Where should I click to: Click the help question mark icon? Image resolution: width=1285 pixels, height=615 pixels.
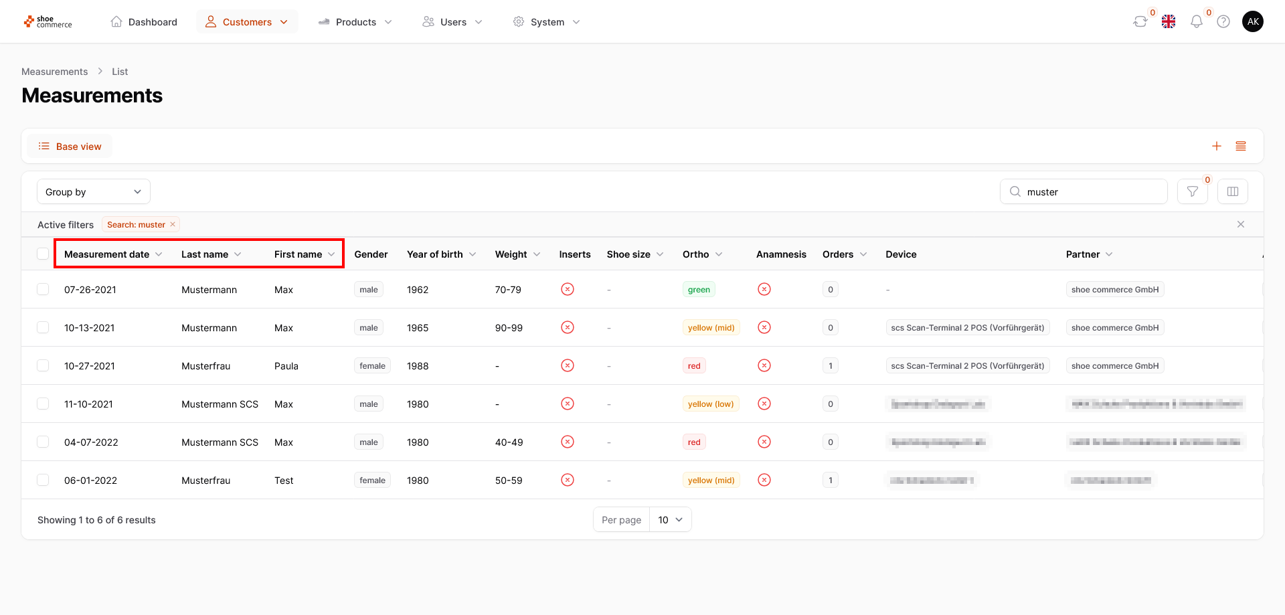click(1223, 21)
